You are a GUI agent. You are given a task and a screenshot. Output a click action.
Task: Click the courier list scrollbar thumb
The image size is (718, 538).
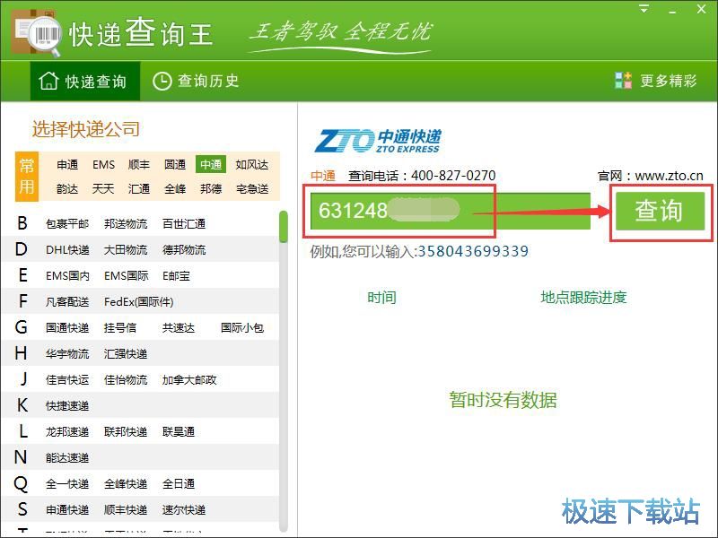coord(284,227)
